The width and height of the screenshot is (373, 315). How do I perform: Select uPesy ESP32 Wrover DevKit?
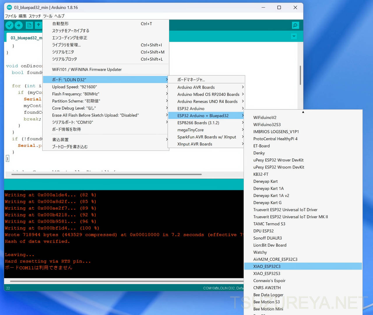[x=303, y=160]
